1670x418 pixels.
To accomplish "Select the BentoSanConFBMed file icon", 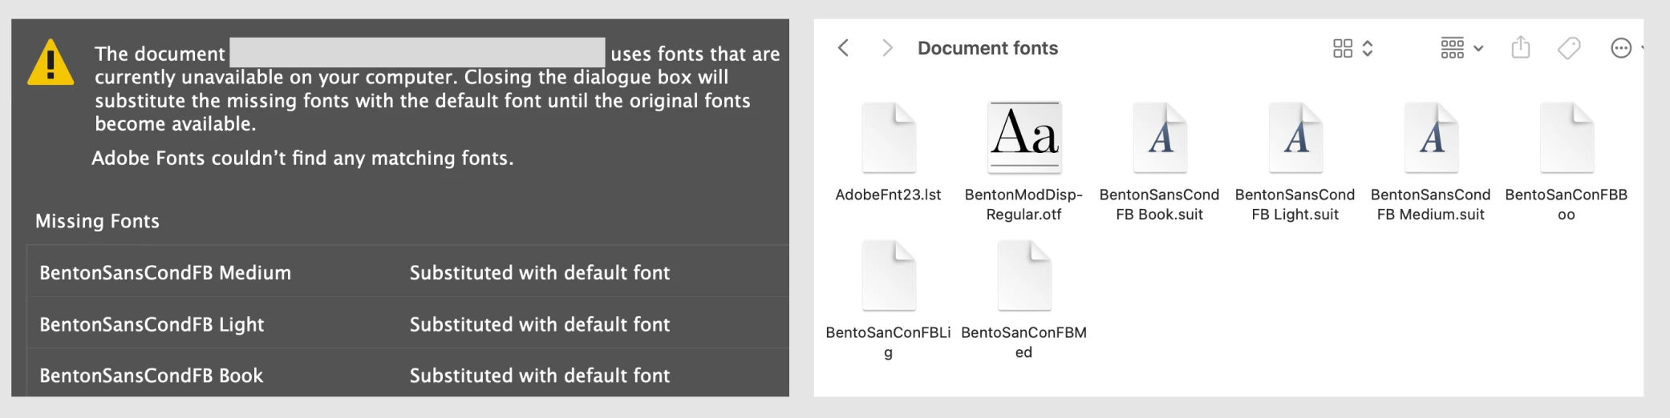I will 1024,275.
